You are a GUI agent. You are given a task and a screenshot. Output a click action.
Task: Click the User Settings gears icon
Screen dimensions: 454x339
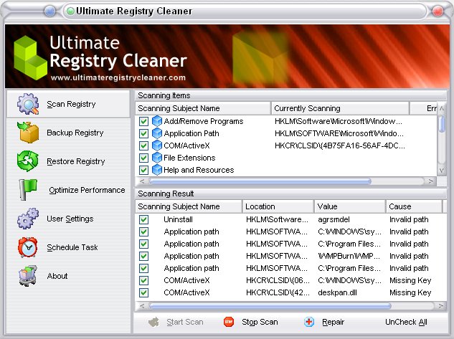[x=28, y=219]
